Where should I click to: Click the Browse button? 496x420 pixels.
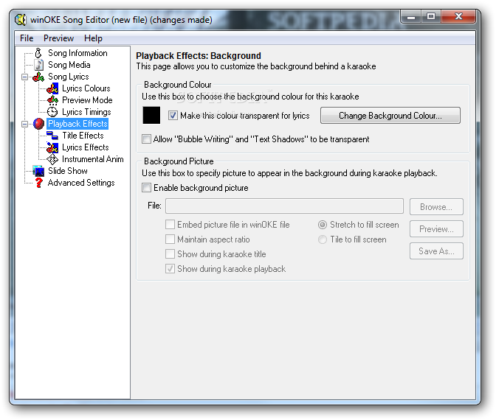pos(436,207)
